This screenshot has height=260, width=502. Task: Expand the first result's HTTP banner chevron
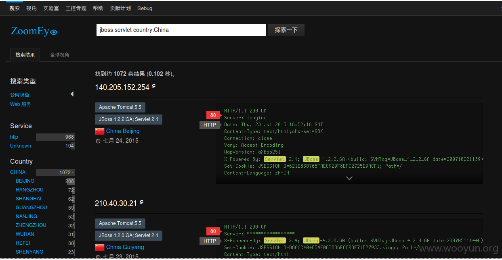(349, 178)
